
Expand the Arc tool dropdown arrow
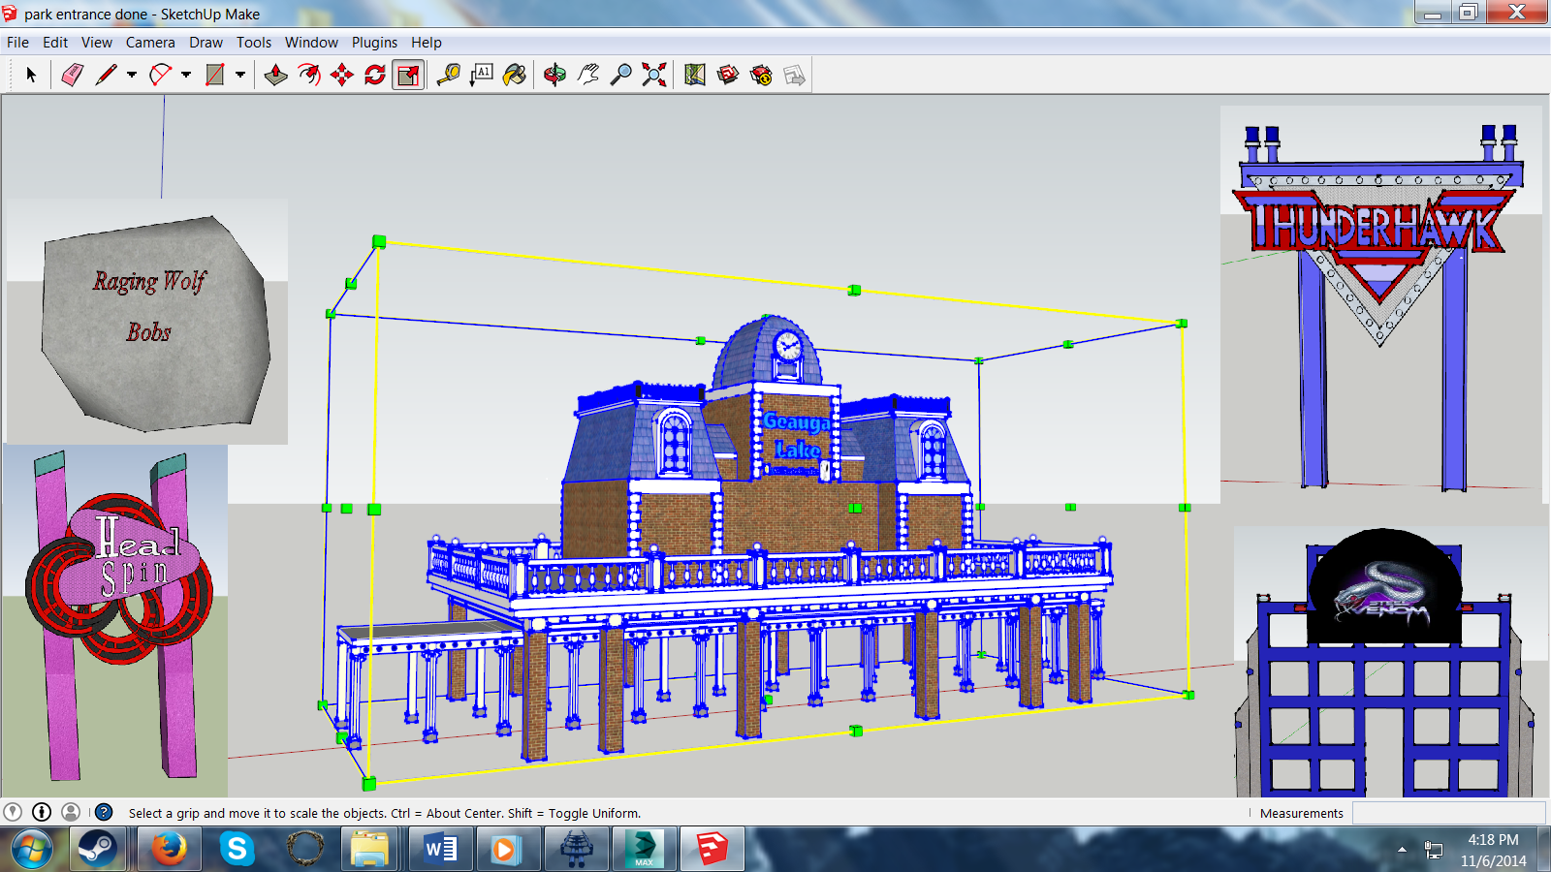(x=186, y=75)
